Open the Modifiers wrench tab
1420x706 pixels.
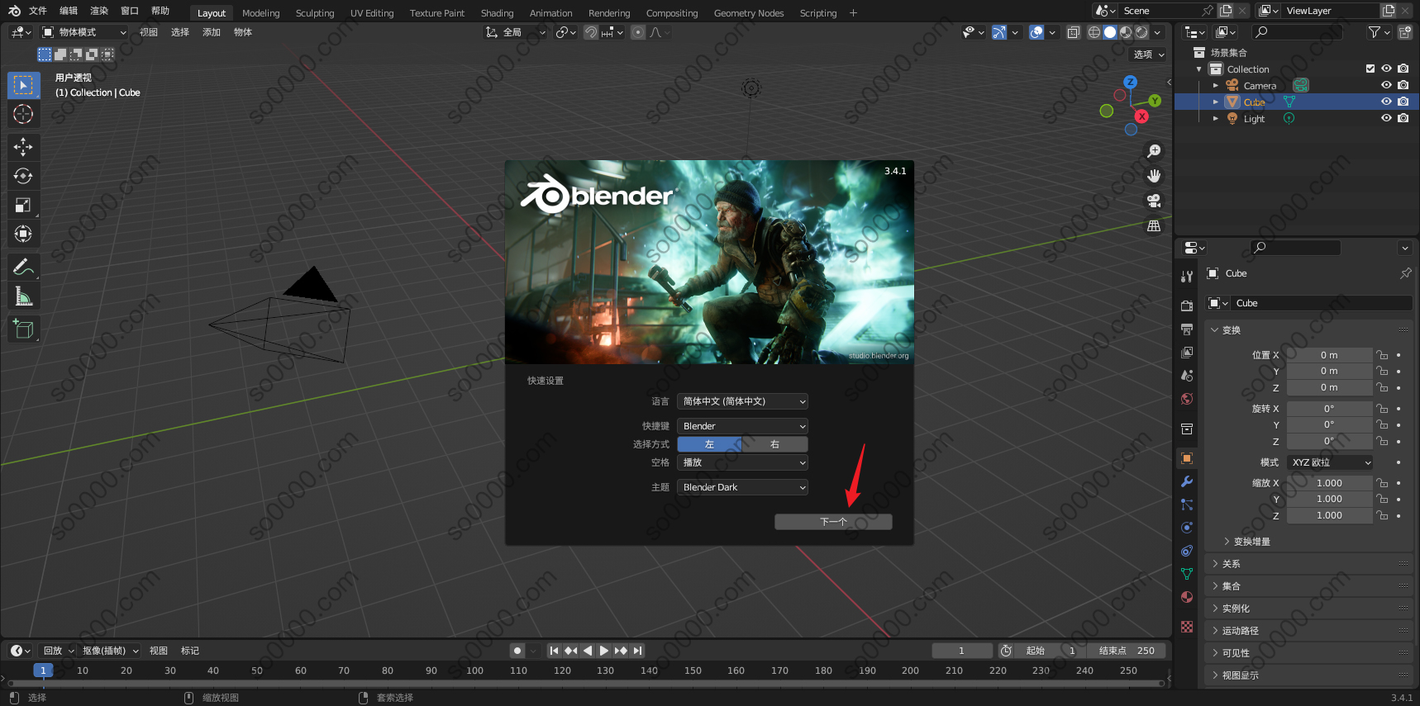(x=1187, y=481)
